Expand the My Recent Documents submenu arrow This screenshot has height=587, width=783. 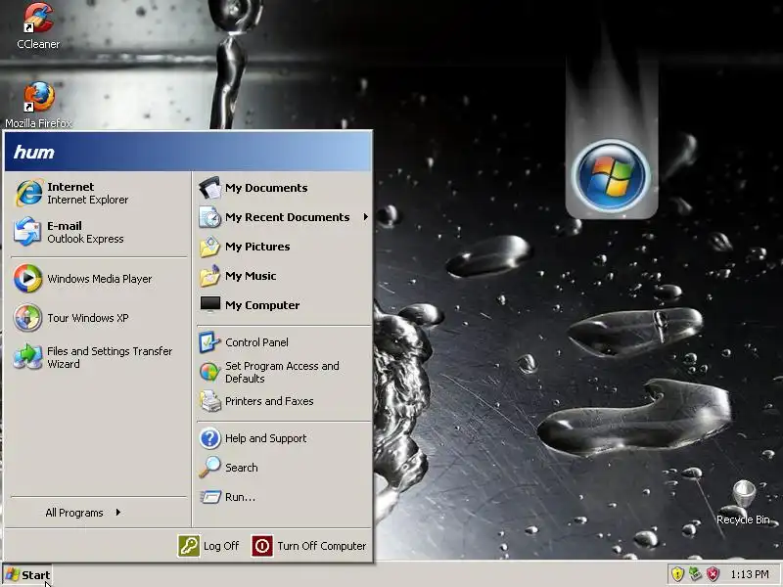click(366, 217)
